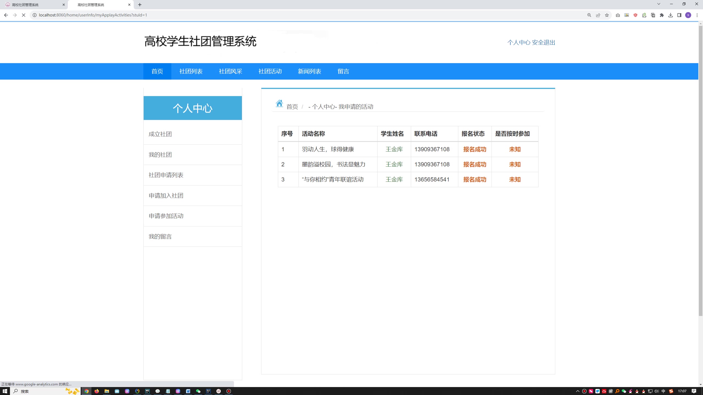Open the purple S profile avatar

[688, 15]
